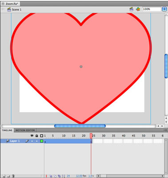
Task: Click the stage horizontal scroll right arrow
Action: click(x=162, y=126)
